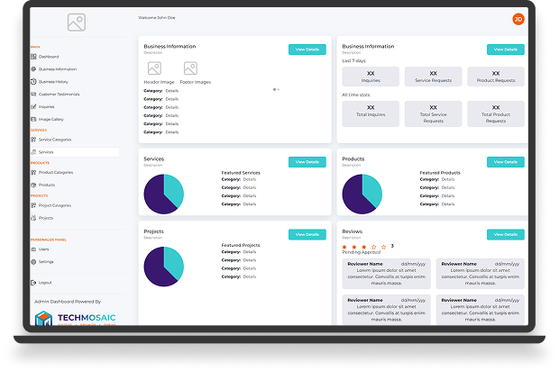View Details of left Business Information card
559x371 pixels.
[x=307, y=50]
